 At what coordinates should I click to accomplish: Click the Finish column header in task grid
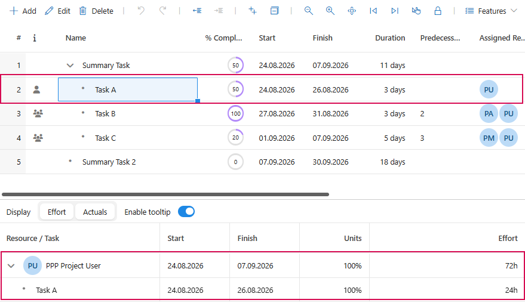(323, 38)
